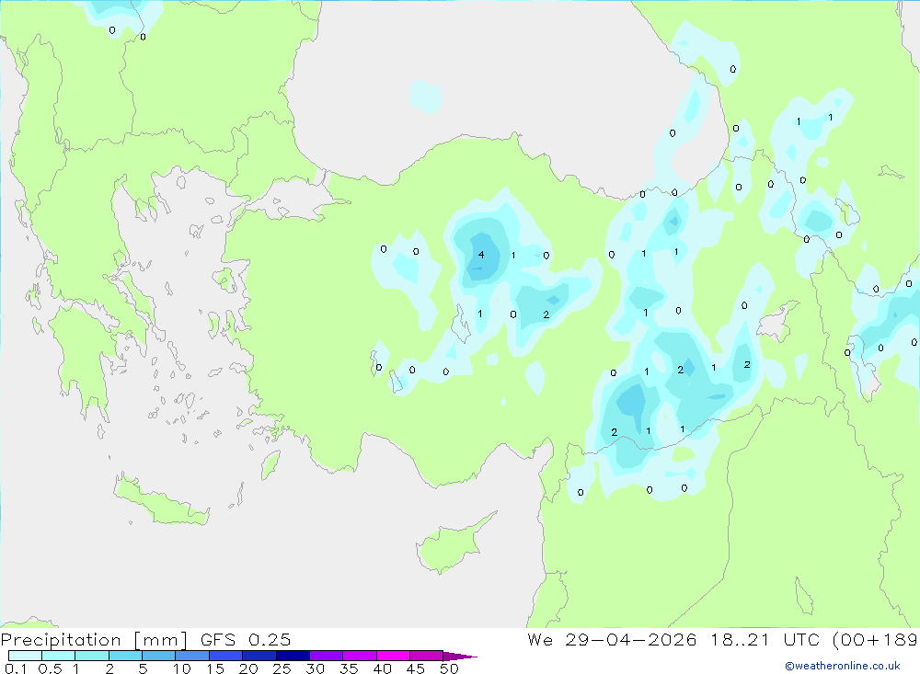The height and width of the screenshot is (674, 920).
Task: Click the legend swatch between 45 and 50
Action: click(427, 656)
